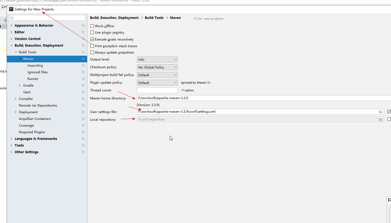This screenshot has width=391, height=223.
Task: Click the project-scope icon on the Compiler row
Action: (83, 99)
